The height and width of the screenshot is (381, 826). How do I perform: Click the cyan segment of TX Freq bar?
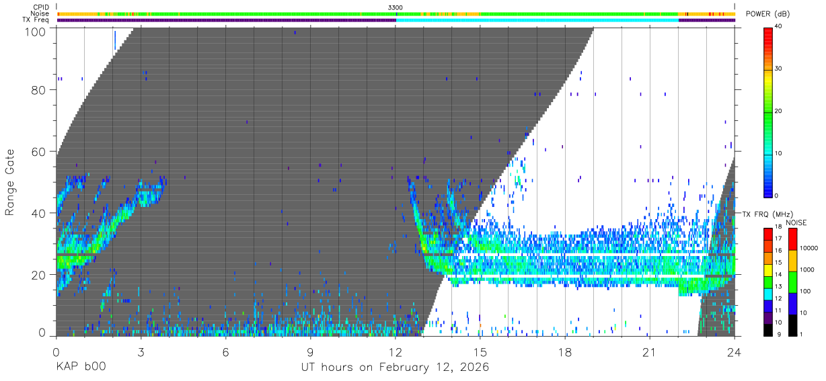click(x=537, y=20)
